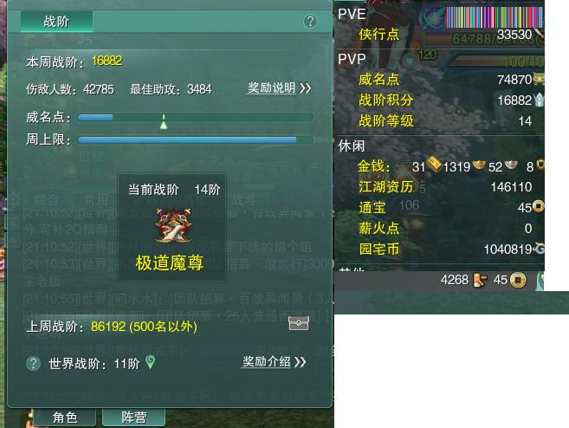Click the 战阶积分 crystal icon
This screenshot has height=428, width=569.
pos(540,100)
